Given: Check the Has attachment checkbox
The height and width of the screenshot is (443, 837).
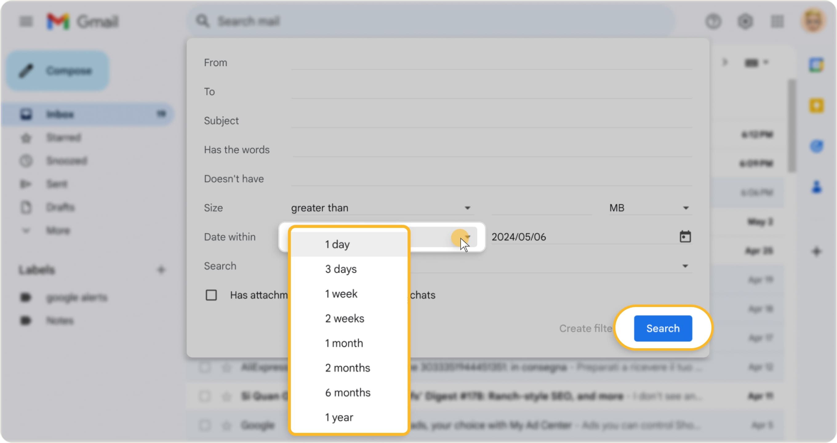Looking at the screenshot, I should (x=211, y=295).
